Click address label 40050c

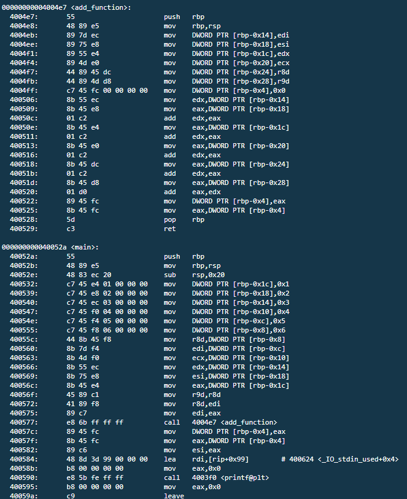pyautogui.click(x=23, y=119)
